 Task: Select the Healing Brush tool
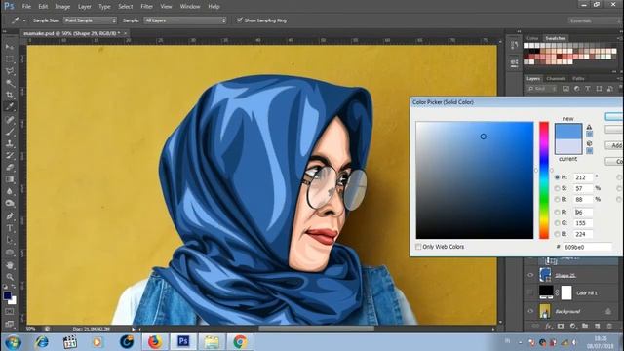point(9,120)
